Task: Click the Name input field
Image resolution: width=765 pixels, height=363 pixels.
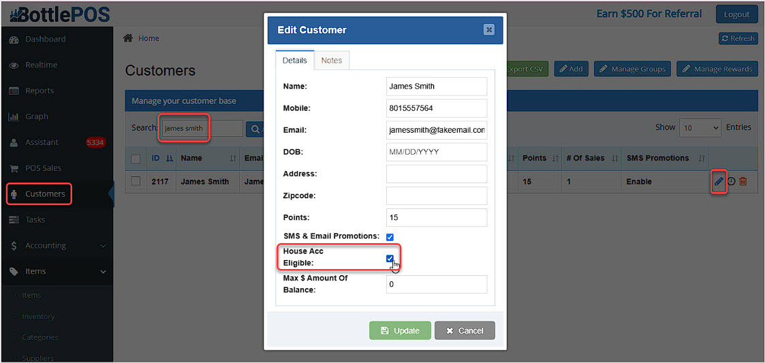Action: click(x=437, y=86)
